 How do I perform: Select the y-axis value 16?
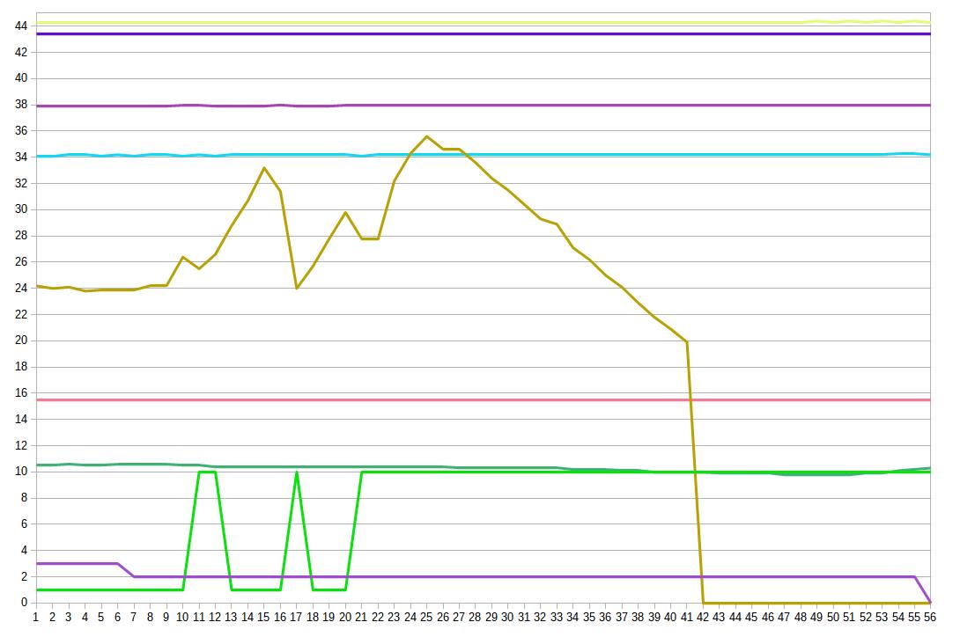(x=21, y=393)
